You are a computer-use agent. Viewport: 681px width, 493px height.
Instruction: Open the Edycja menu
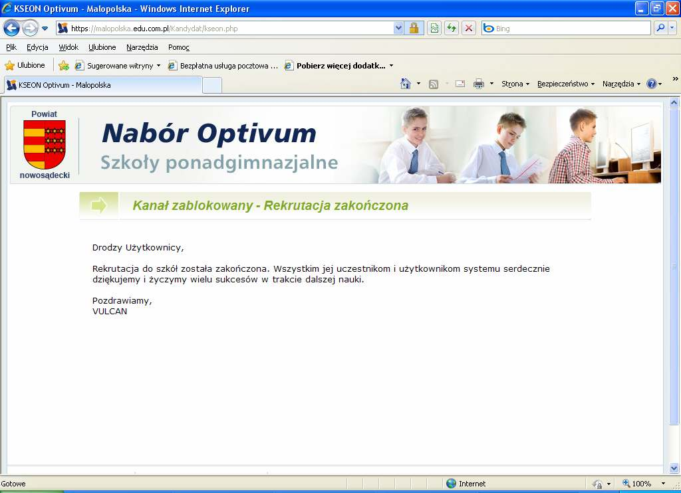[x=37, y=47]
